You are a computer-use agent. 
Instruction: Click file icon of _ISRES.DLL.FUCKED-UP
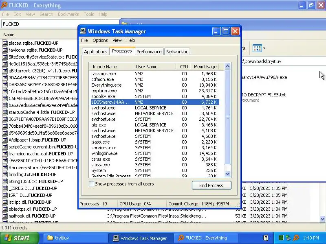pos(5,188)
